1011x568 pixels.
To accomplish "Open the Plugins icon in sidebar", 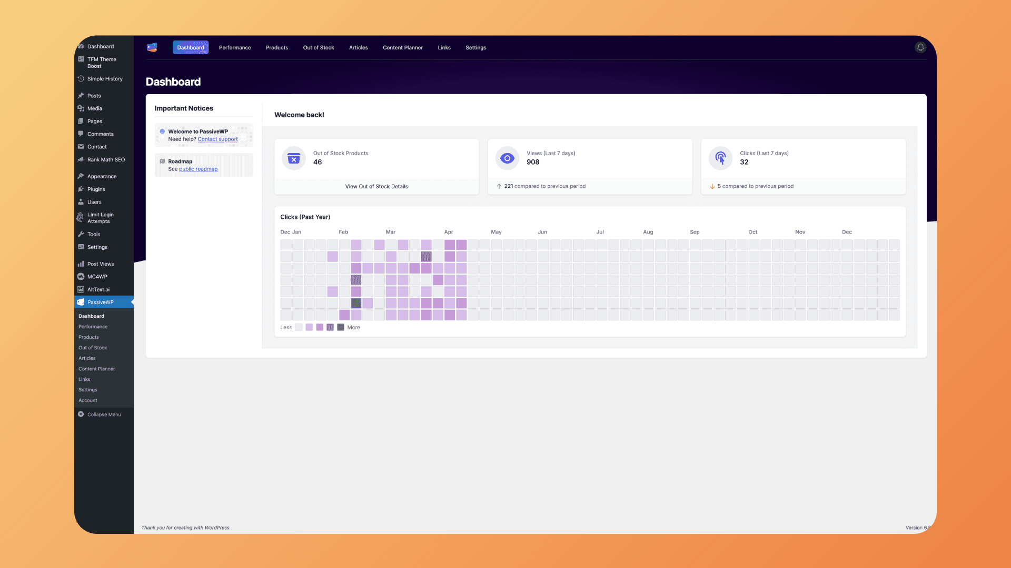I will coord(82,189).
